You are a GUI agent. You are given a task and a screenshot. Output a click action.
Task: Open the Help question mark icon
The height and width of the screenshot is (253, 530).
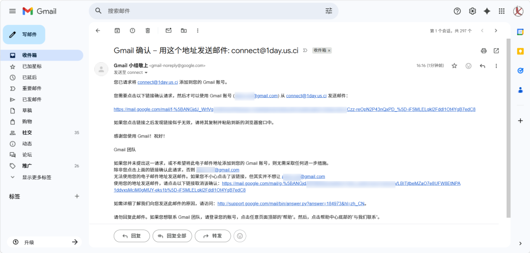tap(457, 11)
